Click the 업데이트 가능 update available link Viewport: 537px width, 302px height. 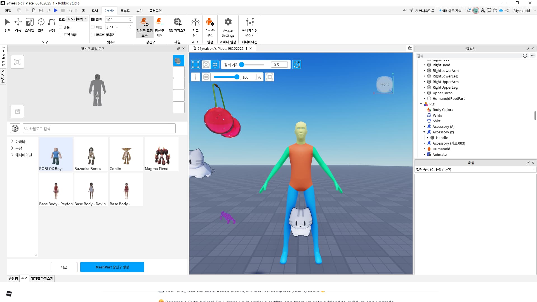pyautogui.click(x=451, y=11)
